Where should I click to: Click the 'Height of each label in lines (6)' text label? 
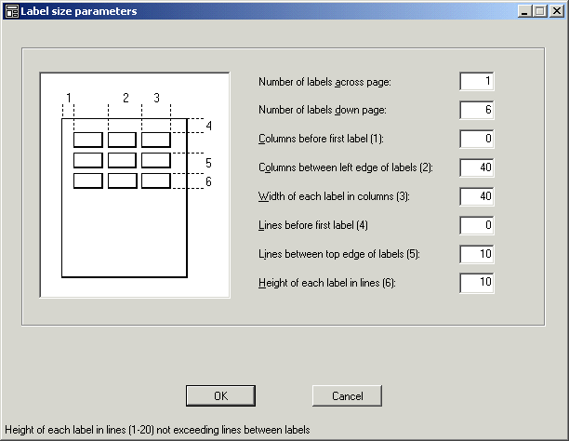326,283
